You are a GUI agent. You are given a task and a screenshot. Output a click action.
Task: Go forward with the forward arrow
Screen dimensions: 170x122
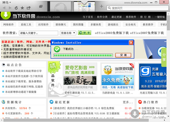tap(10, 8)
